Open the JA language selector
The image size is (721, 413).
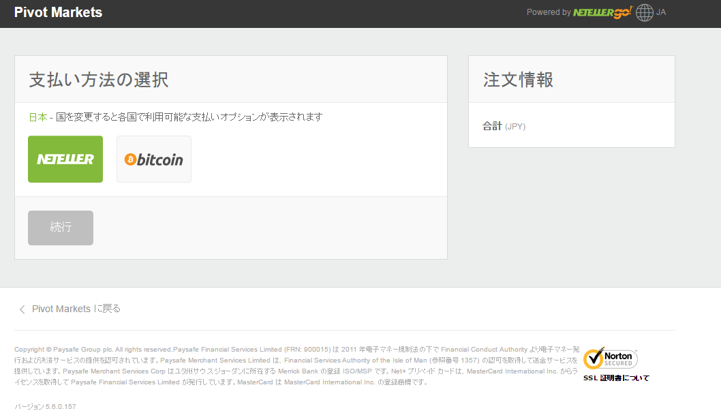[661, 12]
